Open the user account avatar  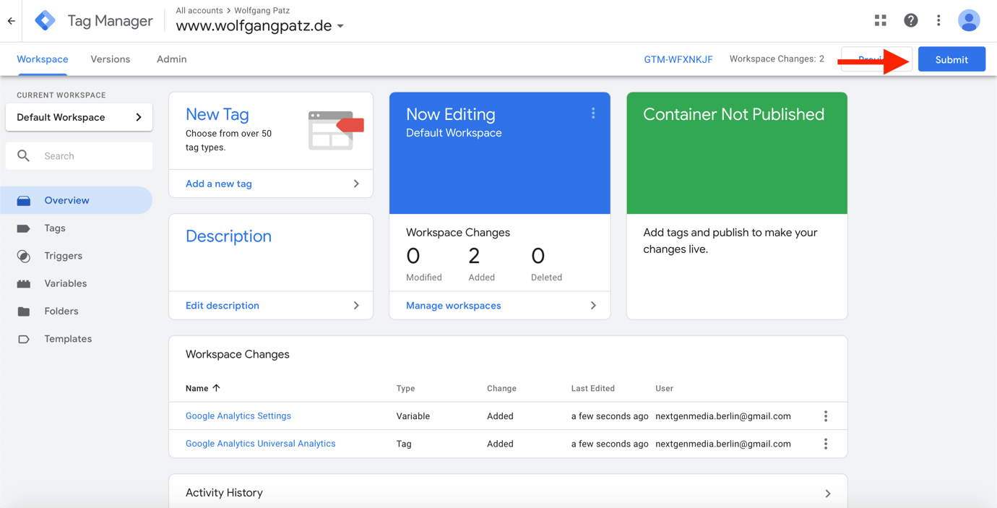coord(969,21)
